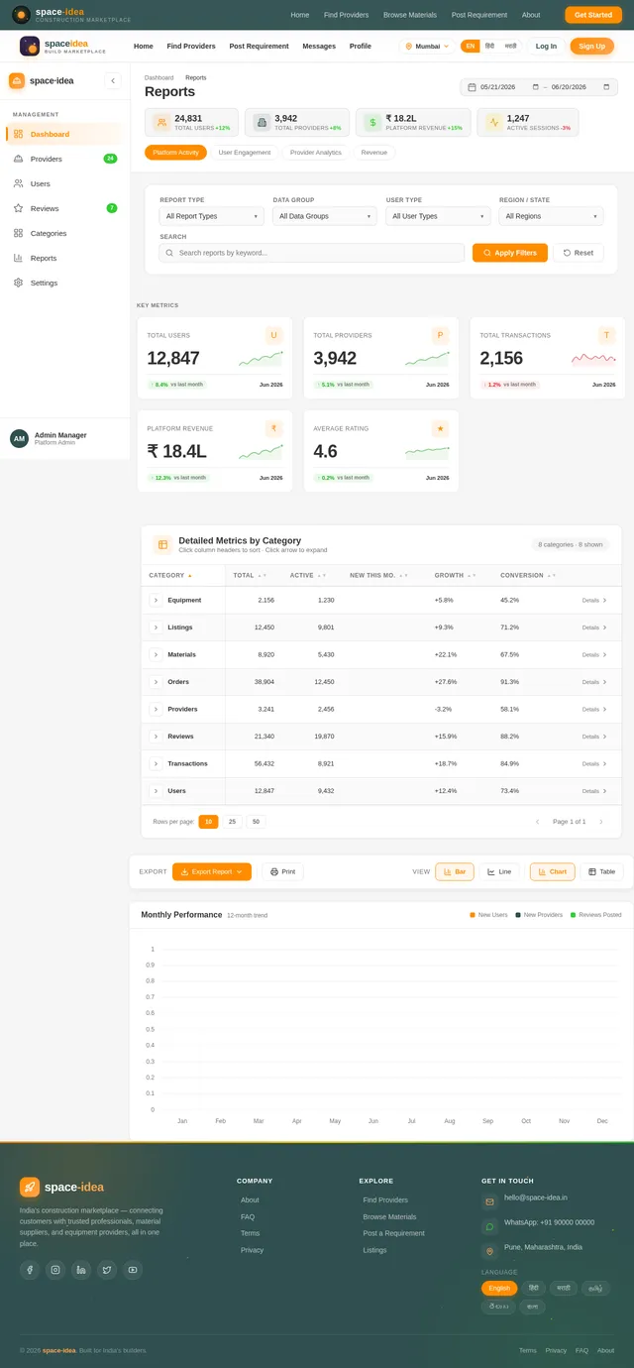Open Details for Orders row

594,682
